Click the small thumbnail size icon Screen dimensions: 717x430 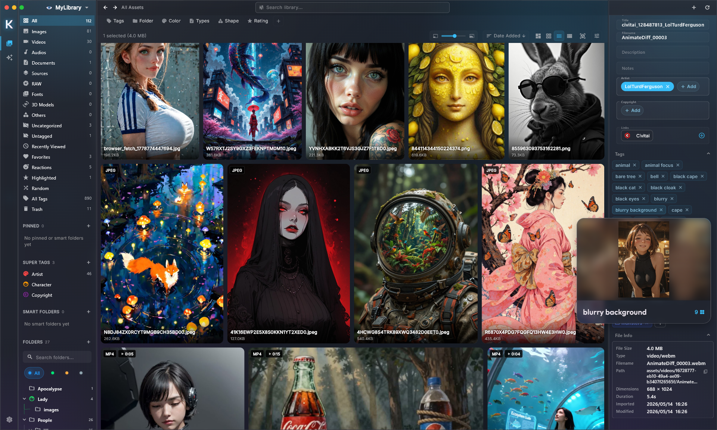(435, 36)
